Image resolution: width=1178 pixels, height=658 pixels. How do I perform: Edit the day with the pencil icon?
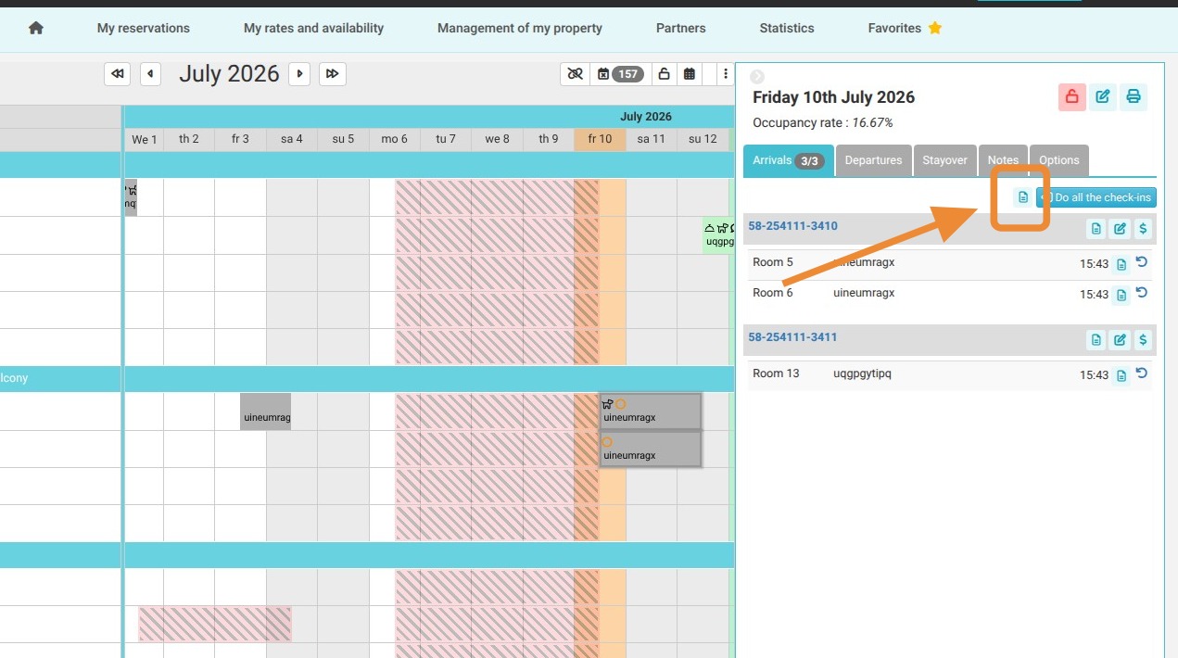pos(1102,96)
